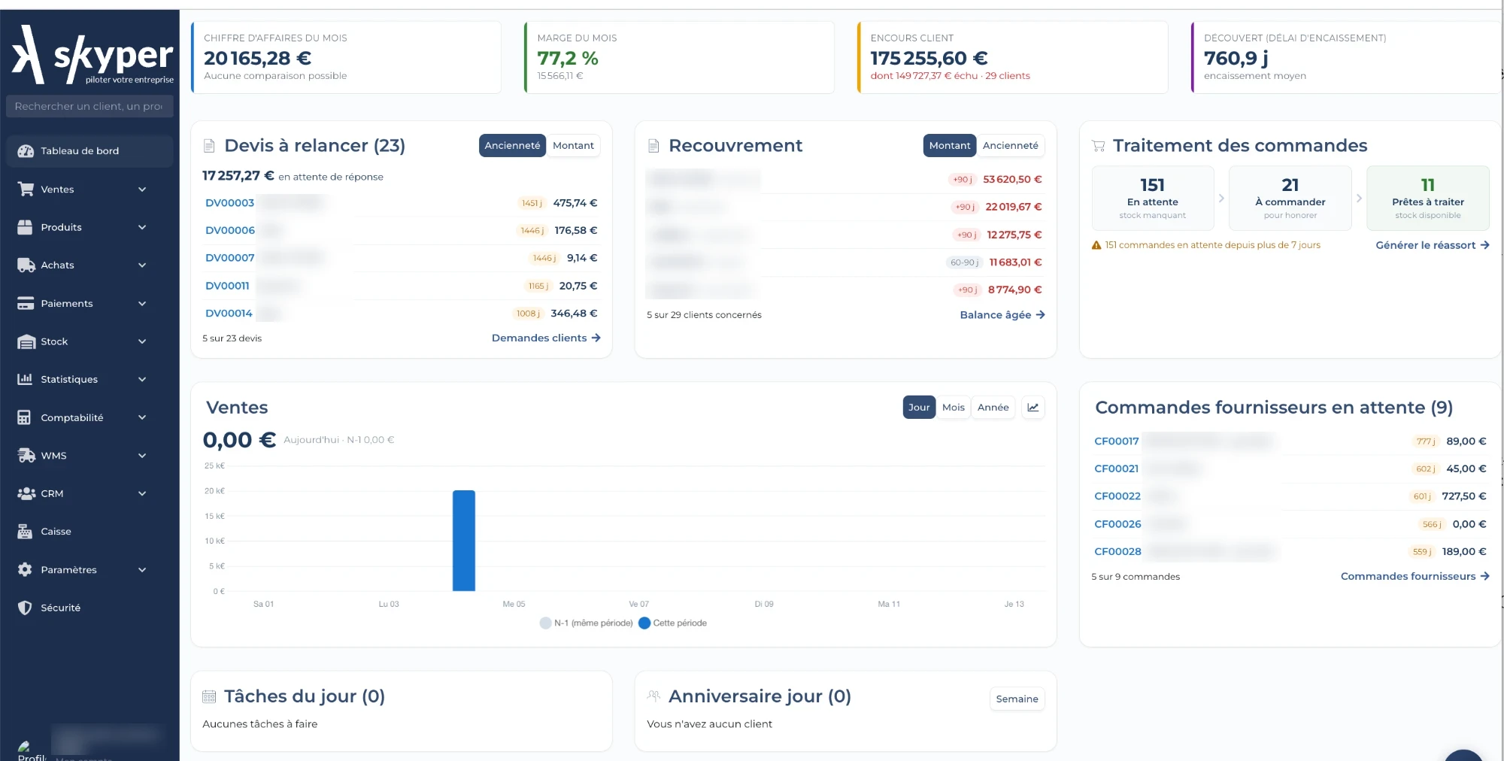
Task: Open the Comptabilité menu item
Action: 89,417
